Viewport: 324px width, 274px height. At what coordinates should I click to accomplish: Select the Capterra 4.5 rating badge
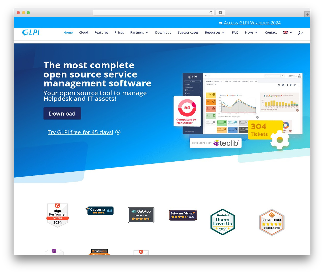[99, 211]
